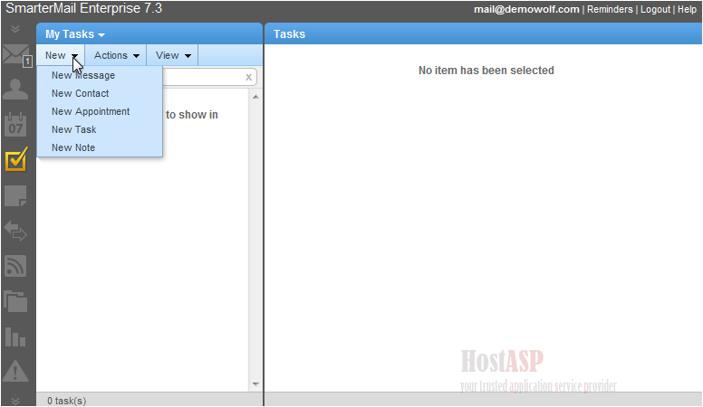Open the Actions dropdown menu
Image resolution: width=703 pixels, height=407 pixels.
(116, 55)
